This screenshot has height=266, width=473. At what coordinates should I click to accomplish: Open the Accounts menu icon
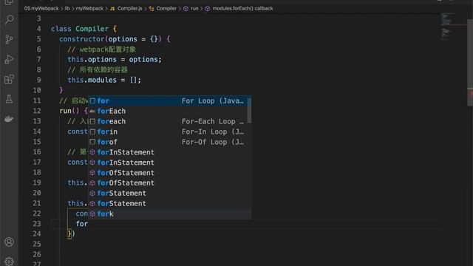coord(9,242)
